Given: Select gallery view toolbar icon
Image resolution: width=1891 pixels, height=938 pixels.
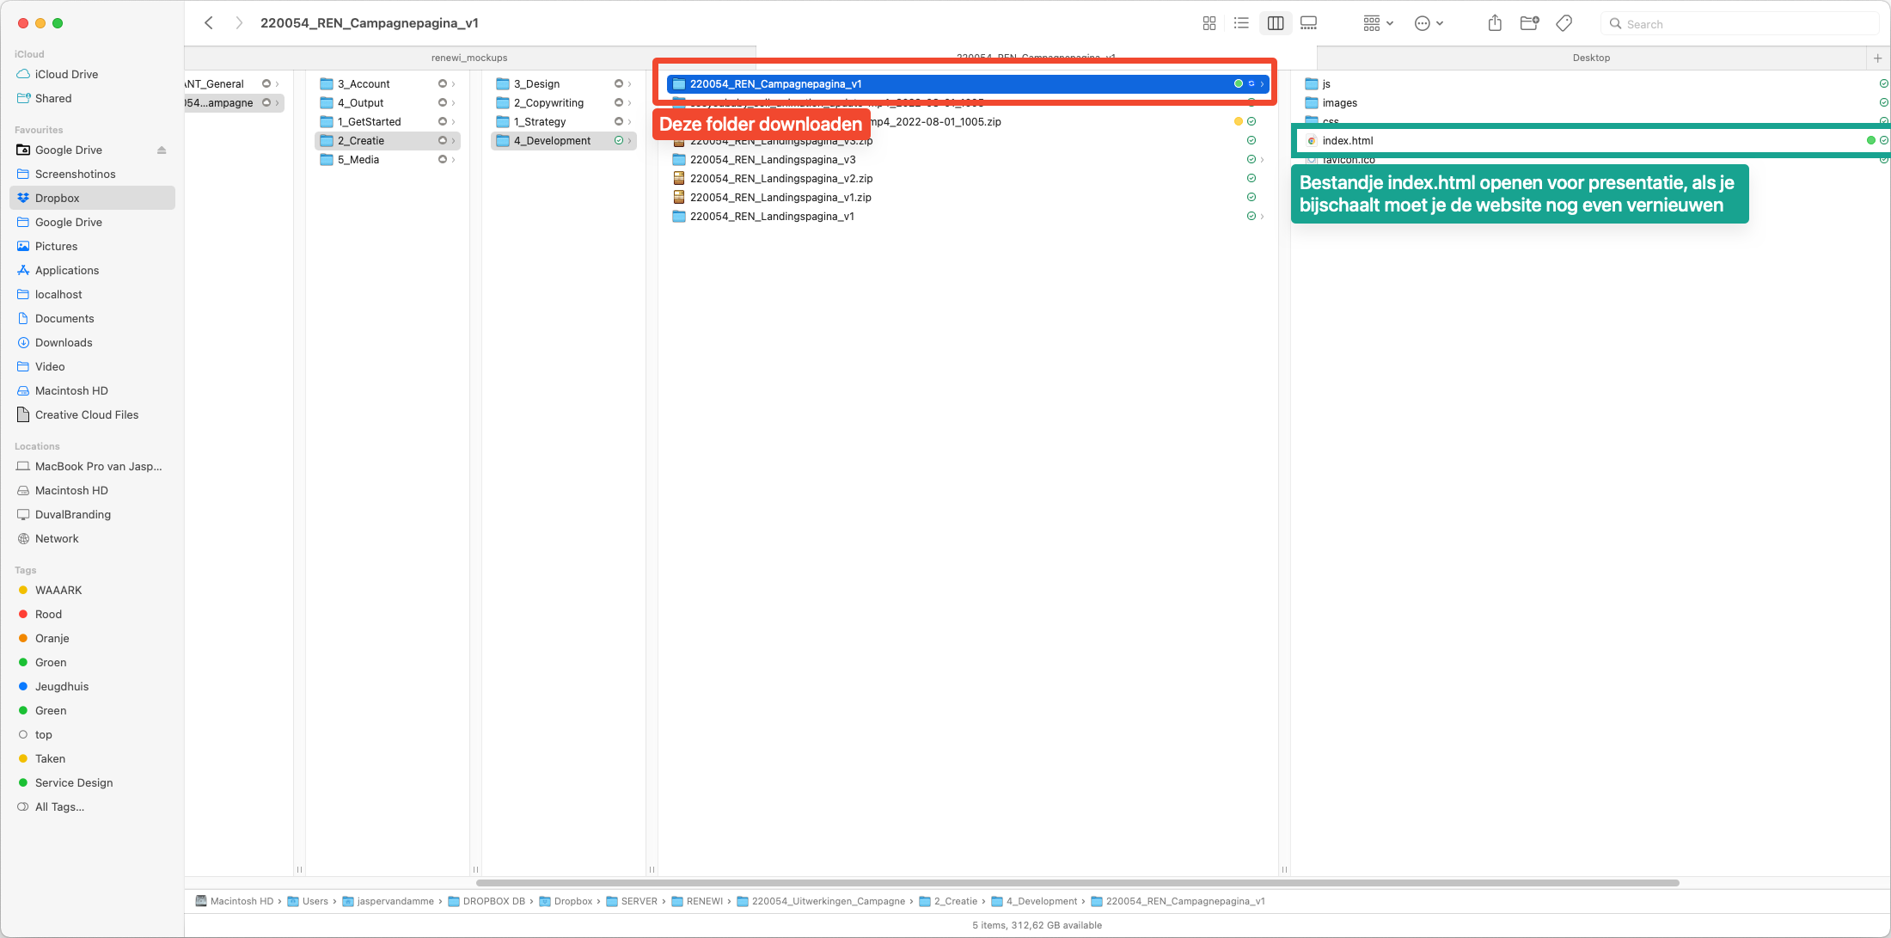Looking at the screenshot, I should tap(1308, 23).
